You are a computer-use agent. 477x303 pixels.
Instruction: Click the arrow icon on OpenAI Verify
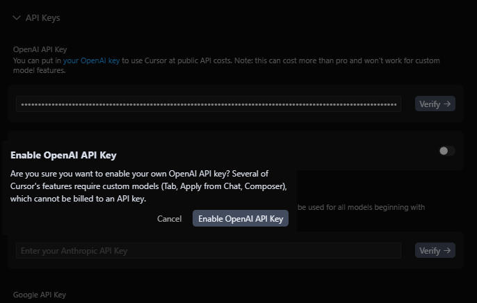[447, 104]
